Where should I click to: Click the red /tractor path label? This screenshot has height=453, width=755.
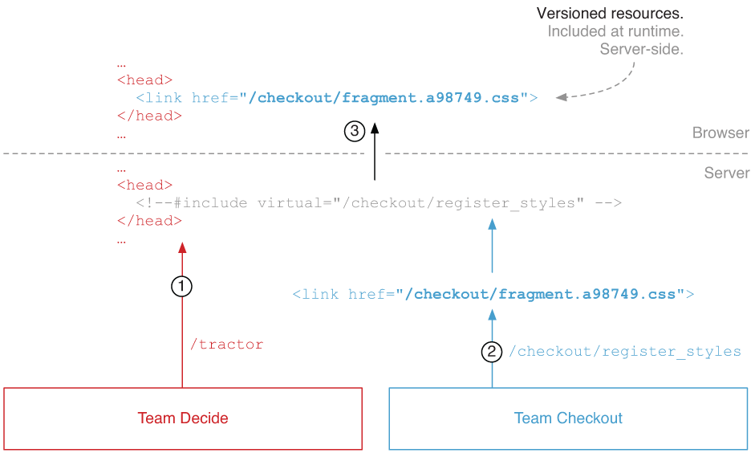(226, 345)
